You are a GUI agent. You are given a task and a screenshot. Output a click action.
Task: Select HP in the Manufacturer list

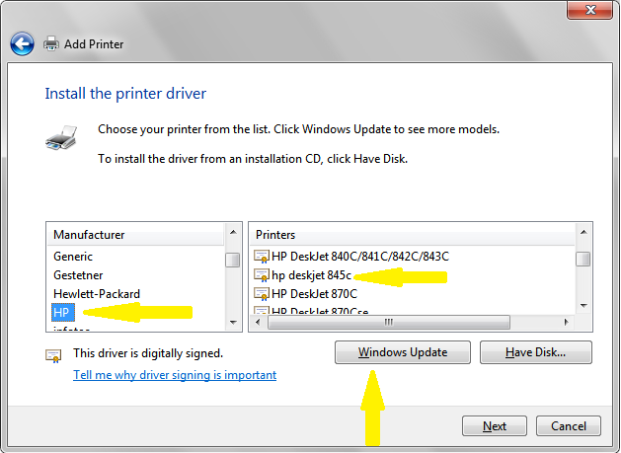[62, 313]
